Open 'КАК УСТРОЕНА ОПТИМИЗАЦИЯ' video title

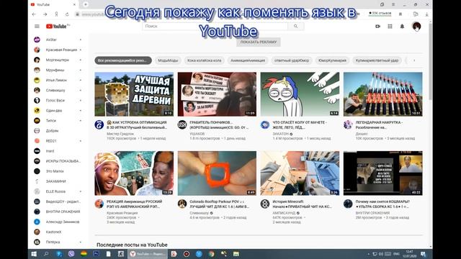(x=137, y=124)
